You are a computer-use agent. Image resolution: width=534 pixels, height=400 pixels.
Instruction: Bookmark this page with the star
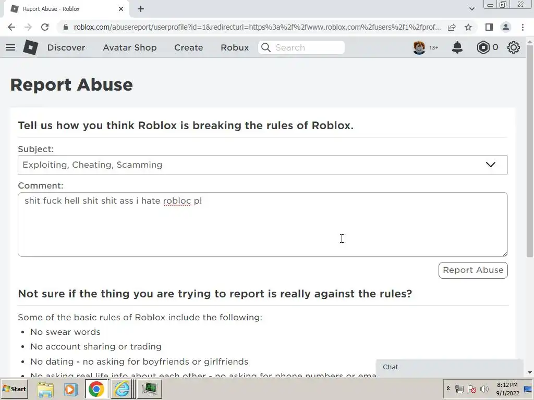468,27
